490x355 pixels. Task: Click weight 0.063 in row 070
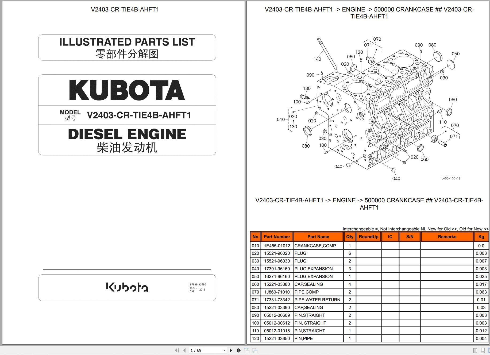click(x=481, y=292)
